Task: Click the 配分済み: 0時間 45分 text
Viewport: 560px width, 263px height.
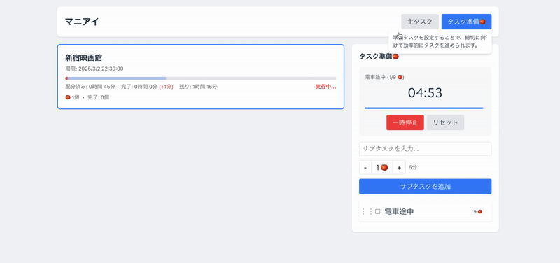Action: [x=90, y=87]
